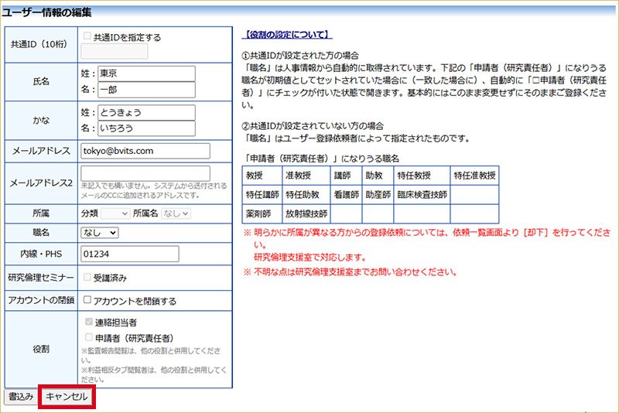Toggle the 受講済み checkbox

[87, 278]
